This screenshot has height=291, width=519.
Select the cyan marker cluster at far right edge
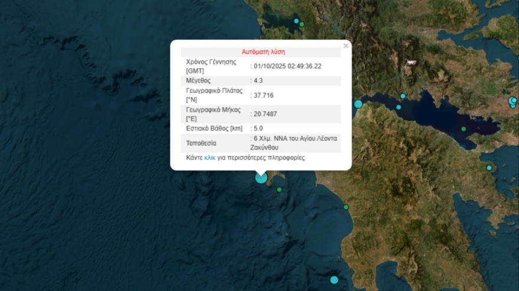point(513,101)
